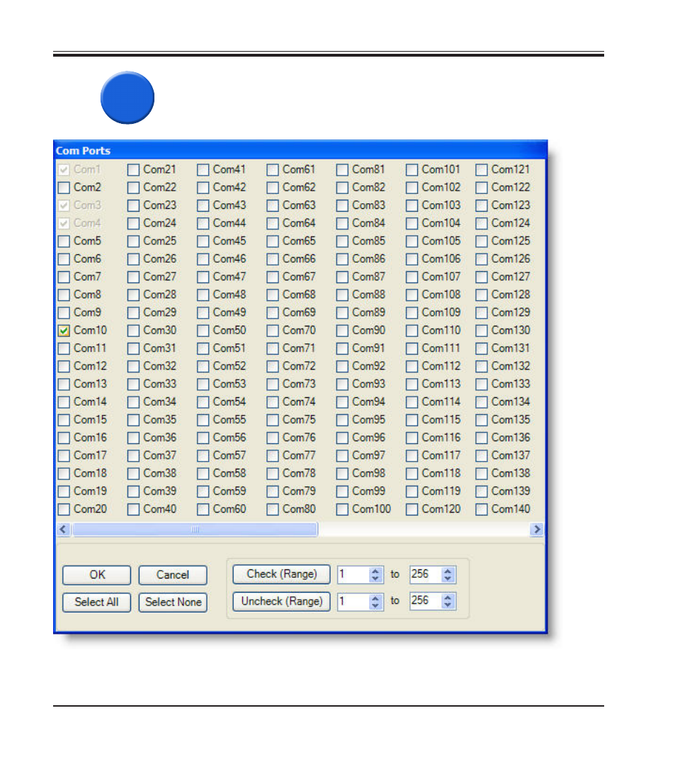Toggle the Com111 checkbox

tap(412, 348)
